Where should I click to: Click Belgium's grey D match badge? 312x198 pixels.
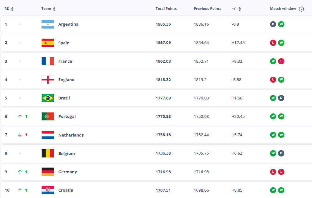tap(281, 153)
